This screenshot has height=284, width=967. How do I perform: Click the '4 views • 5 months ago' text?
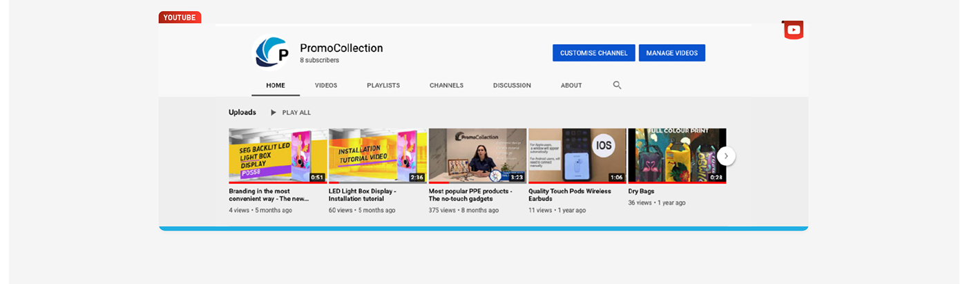pos(260,210)
